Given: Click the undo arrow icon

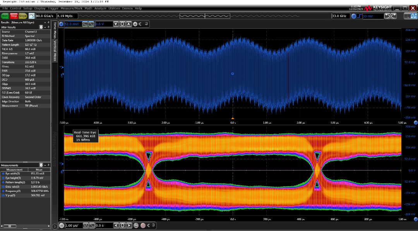Looking at the screenshot, I should pyautogui.click(x=388, y=16).
